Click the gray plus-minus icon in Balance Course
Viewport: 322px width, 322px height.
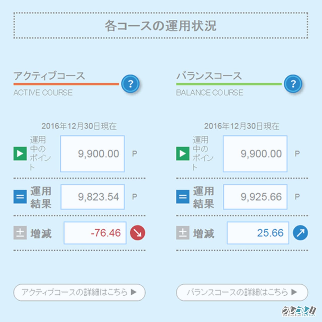(x=183, y=233)
